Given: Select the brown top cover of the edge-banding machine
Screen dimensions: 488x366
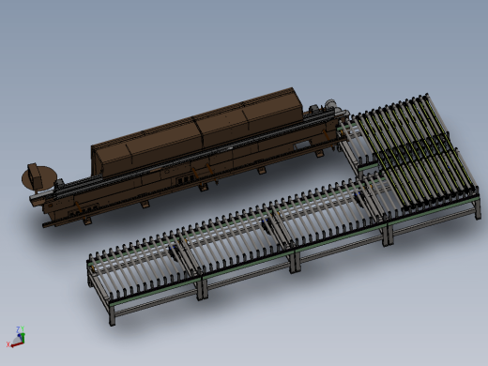Looking at the screenshot, I should [197, 133].
